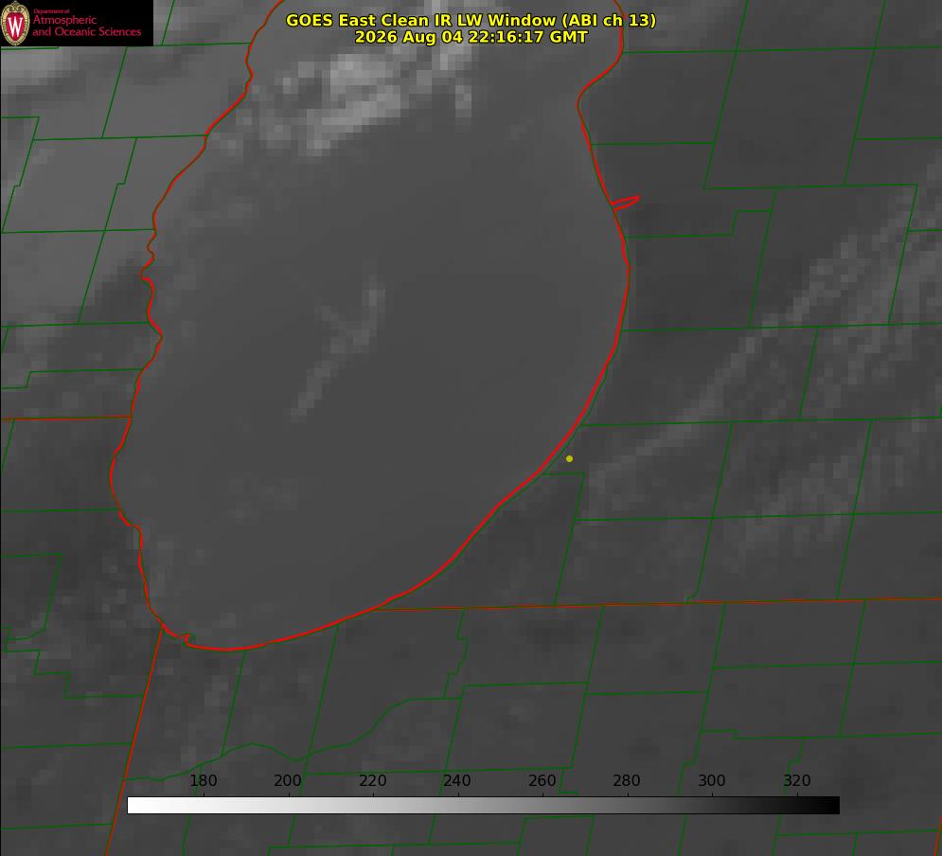Image resolution: width=942 pixels, height=856 pixels.
Task: Click the middle of the grayscale colorbar
Action: 483,805
